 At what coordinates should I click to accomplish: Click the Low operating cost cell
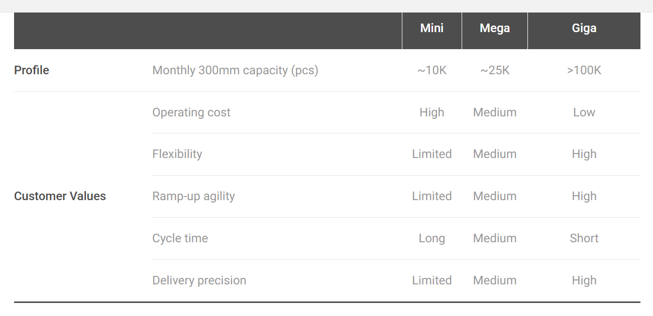(584, 112)
